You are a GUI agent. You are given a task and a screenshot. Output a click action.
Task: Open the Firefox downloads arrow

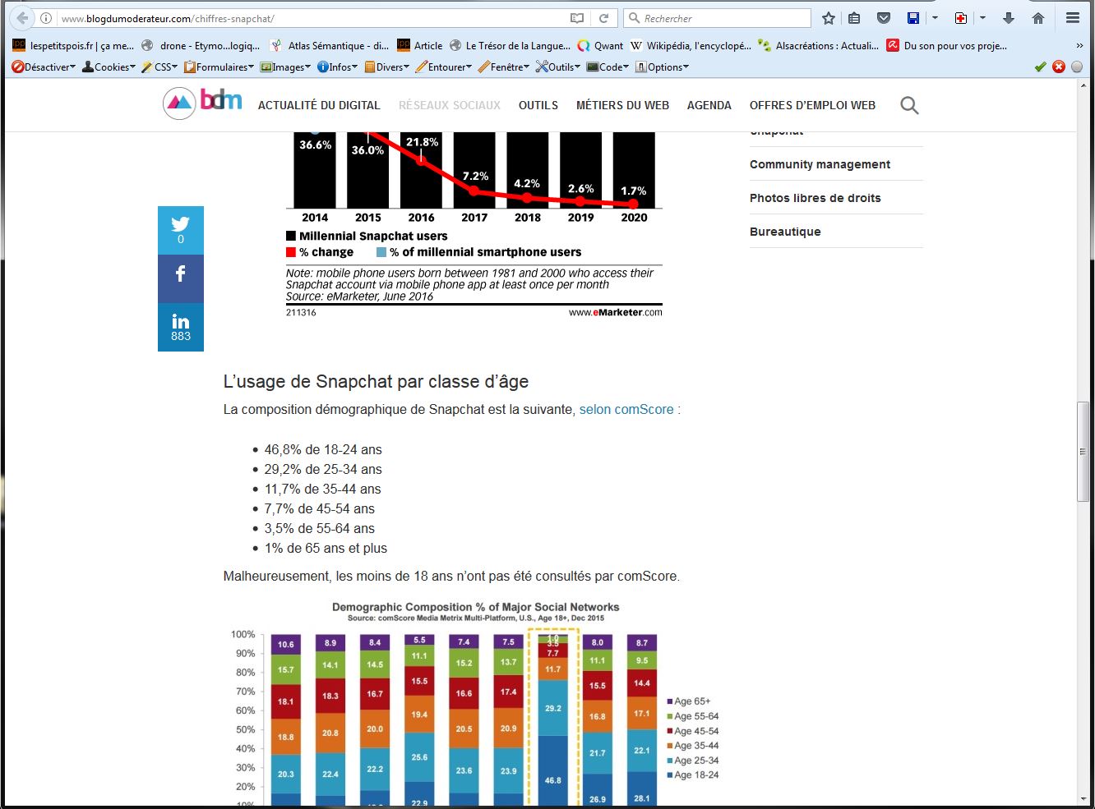tap(1009, 18)
